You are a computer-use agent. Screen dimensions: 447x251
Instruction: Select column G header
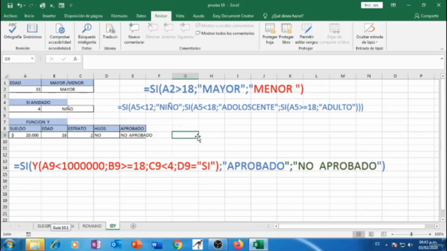click(185, 76)
